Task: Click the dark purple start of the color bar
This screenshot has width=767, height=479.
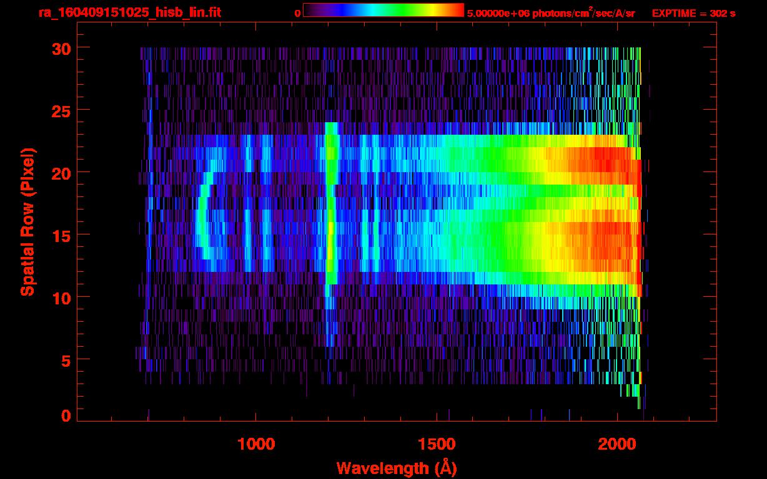Action: point(310,10)
